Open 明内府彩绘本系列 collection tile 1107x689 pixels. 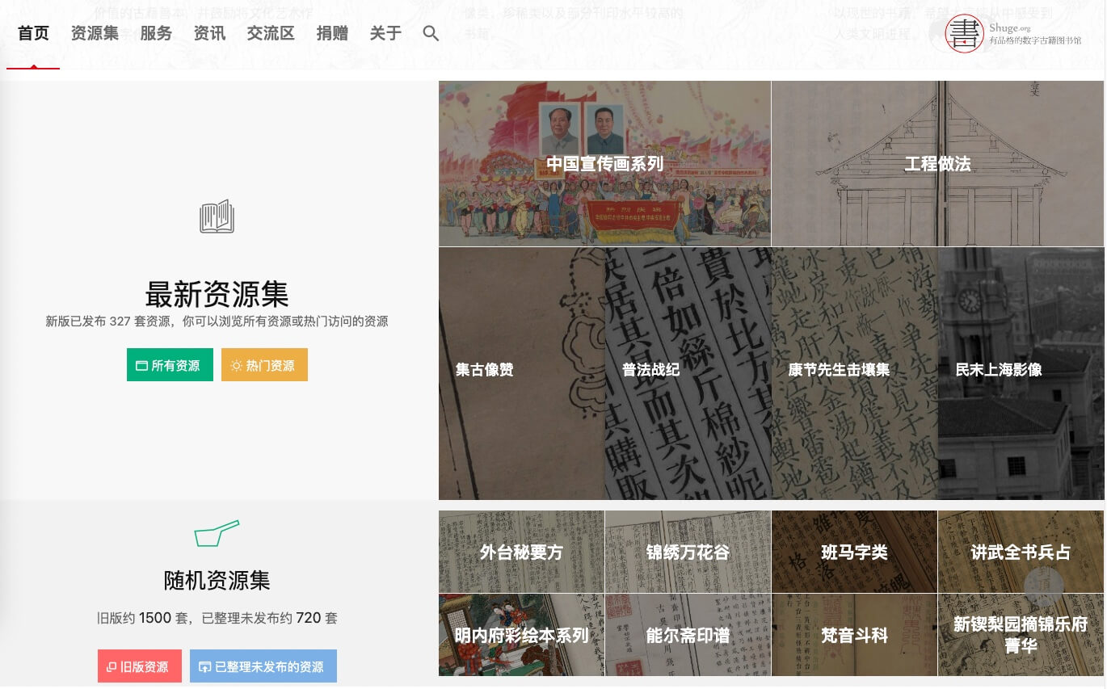coord(521,635)
